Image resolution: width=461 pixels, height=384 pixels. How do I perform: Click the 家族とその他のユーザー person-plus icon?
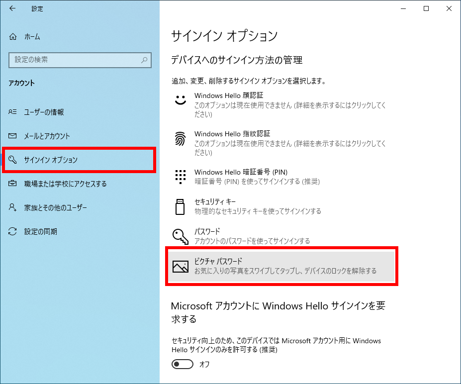click(12, 207)
